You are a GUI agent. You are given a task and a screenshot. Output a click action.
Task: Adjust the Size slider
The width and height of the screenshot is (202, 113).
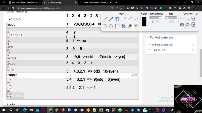click(x=171, y=18)
